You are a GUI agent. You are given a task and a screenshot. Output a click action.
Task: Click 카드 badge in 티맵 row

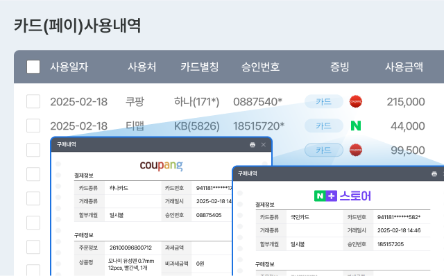pos(324,126)
